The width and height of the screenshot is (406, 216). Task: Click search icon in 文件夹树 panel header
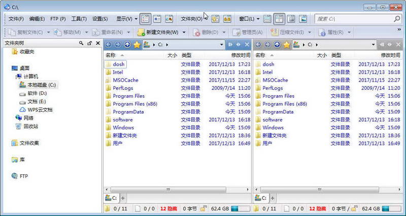(81, 43)
